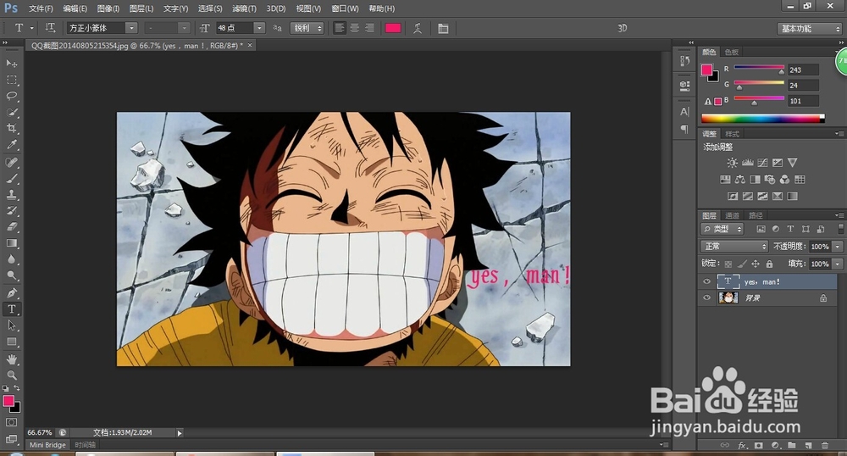Screen dimensions: 847x456
Task: Set center text alignment
Action: point(354,28)
